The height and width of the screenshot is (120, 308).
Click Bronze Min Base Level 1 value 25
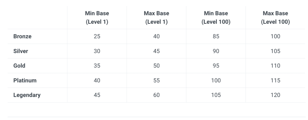pos(97,36)
